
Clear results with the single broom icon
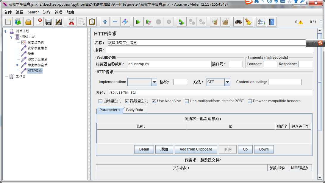(x=215, y=22)
